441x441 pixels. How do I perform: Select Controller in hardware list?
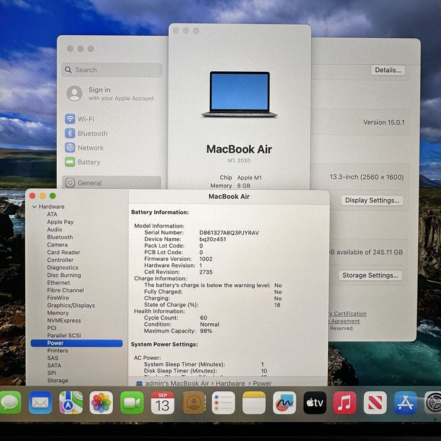[60, 260]
